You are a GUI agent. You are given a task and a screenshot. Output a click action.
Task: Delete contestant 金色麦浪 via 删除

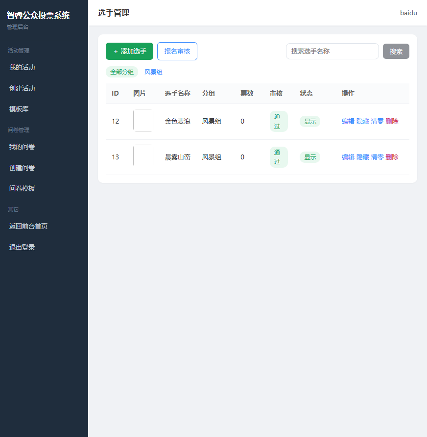point(392,121)
